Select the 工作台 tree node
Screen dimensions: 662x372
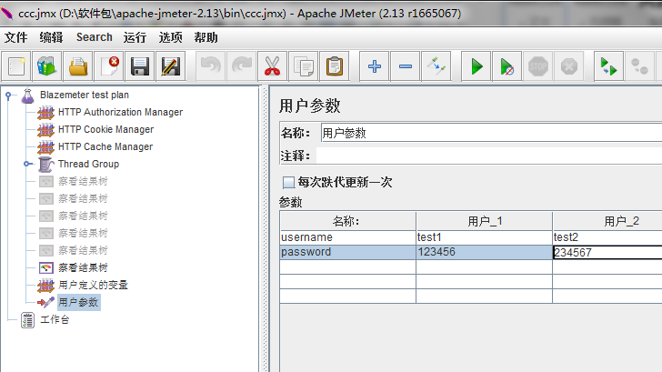coord(55,319)
